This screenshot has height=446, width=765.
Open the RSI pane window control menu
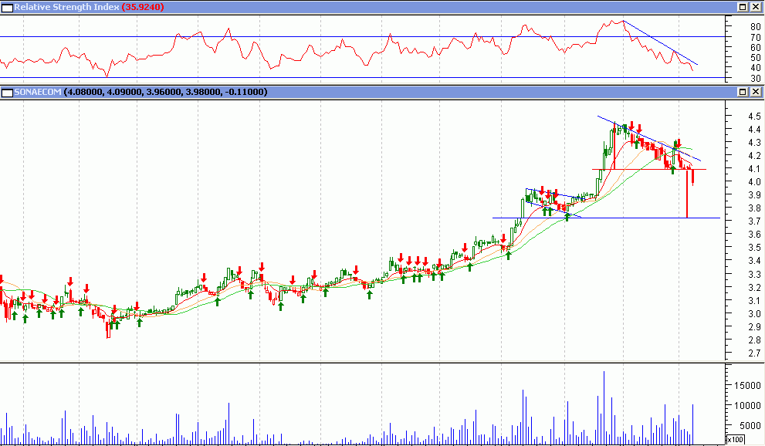(5, 5)
